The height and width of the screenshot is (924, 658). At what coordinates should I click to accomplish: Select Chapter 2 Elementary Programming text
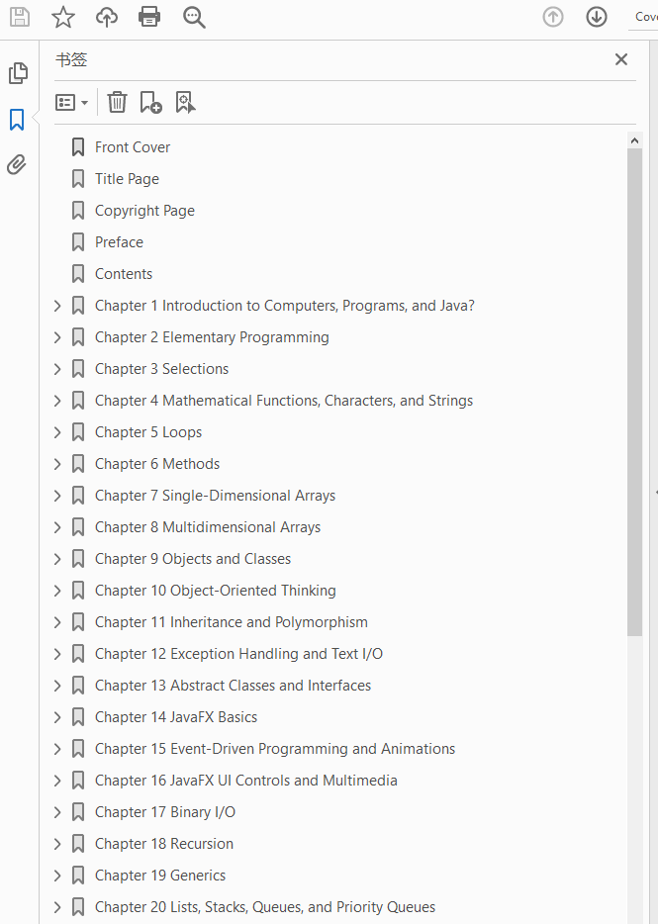pos(213,337)
